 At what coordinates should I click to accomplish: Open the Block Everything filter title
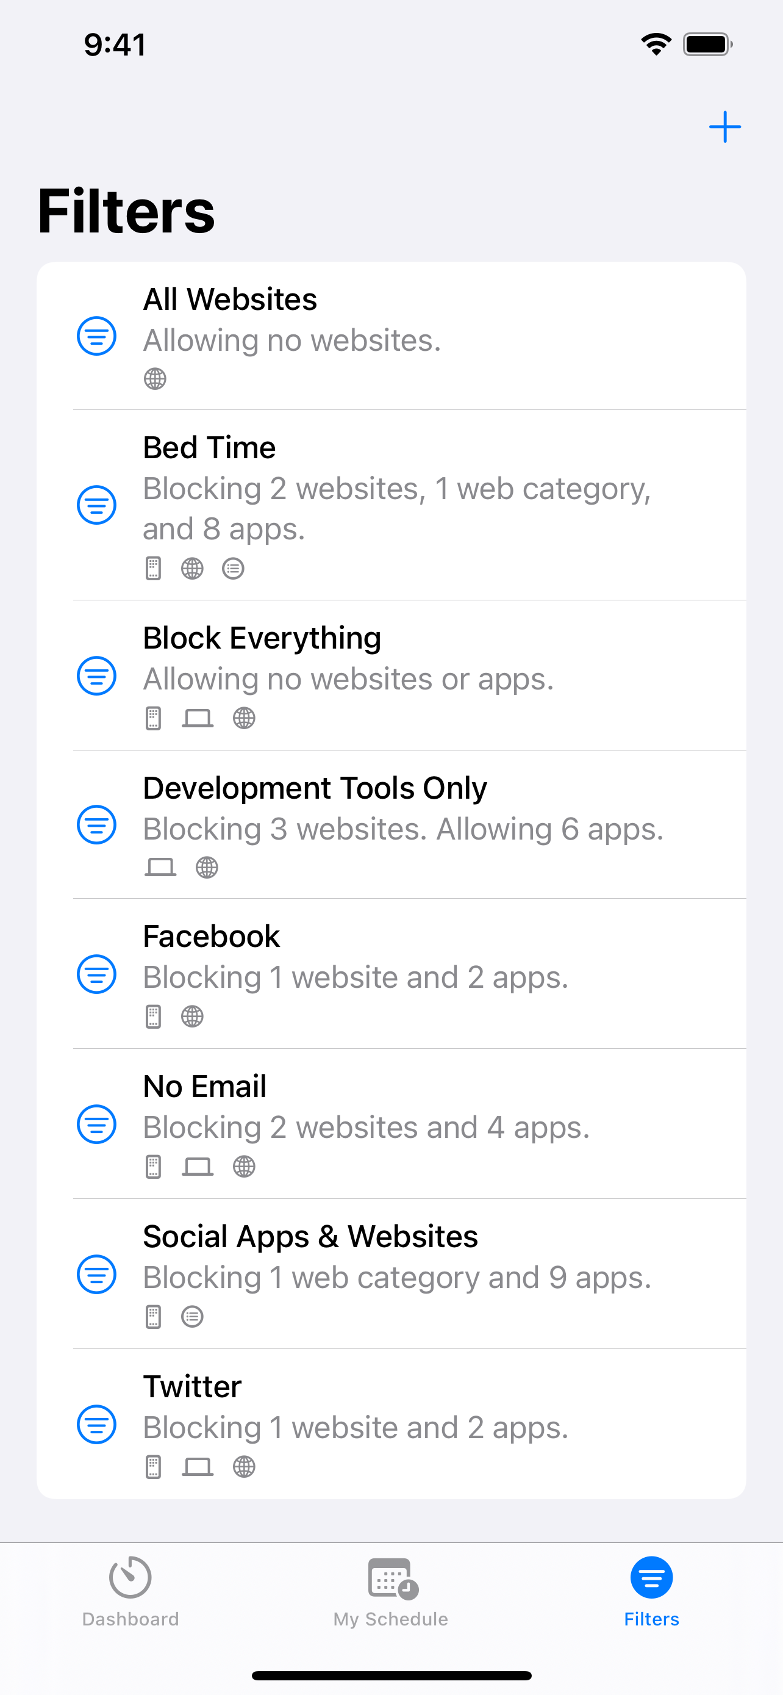262,638
